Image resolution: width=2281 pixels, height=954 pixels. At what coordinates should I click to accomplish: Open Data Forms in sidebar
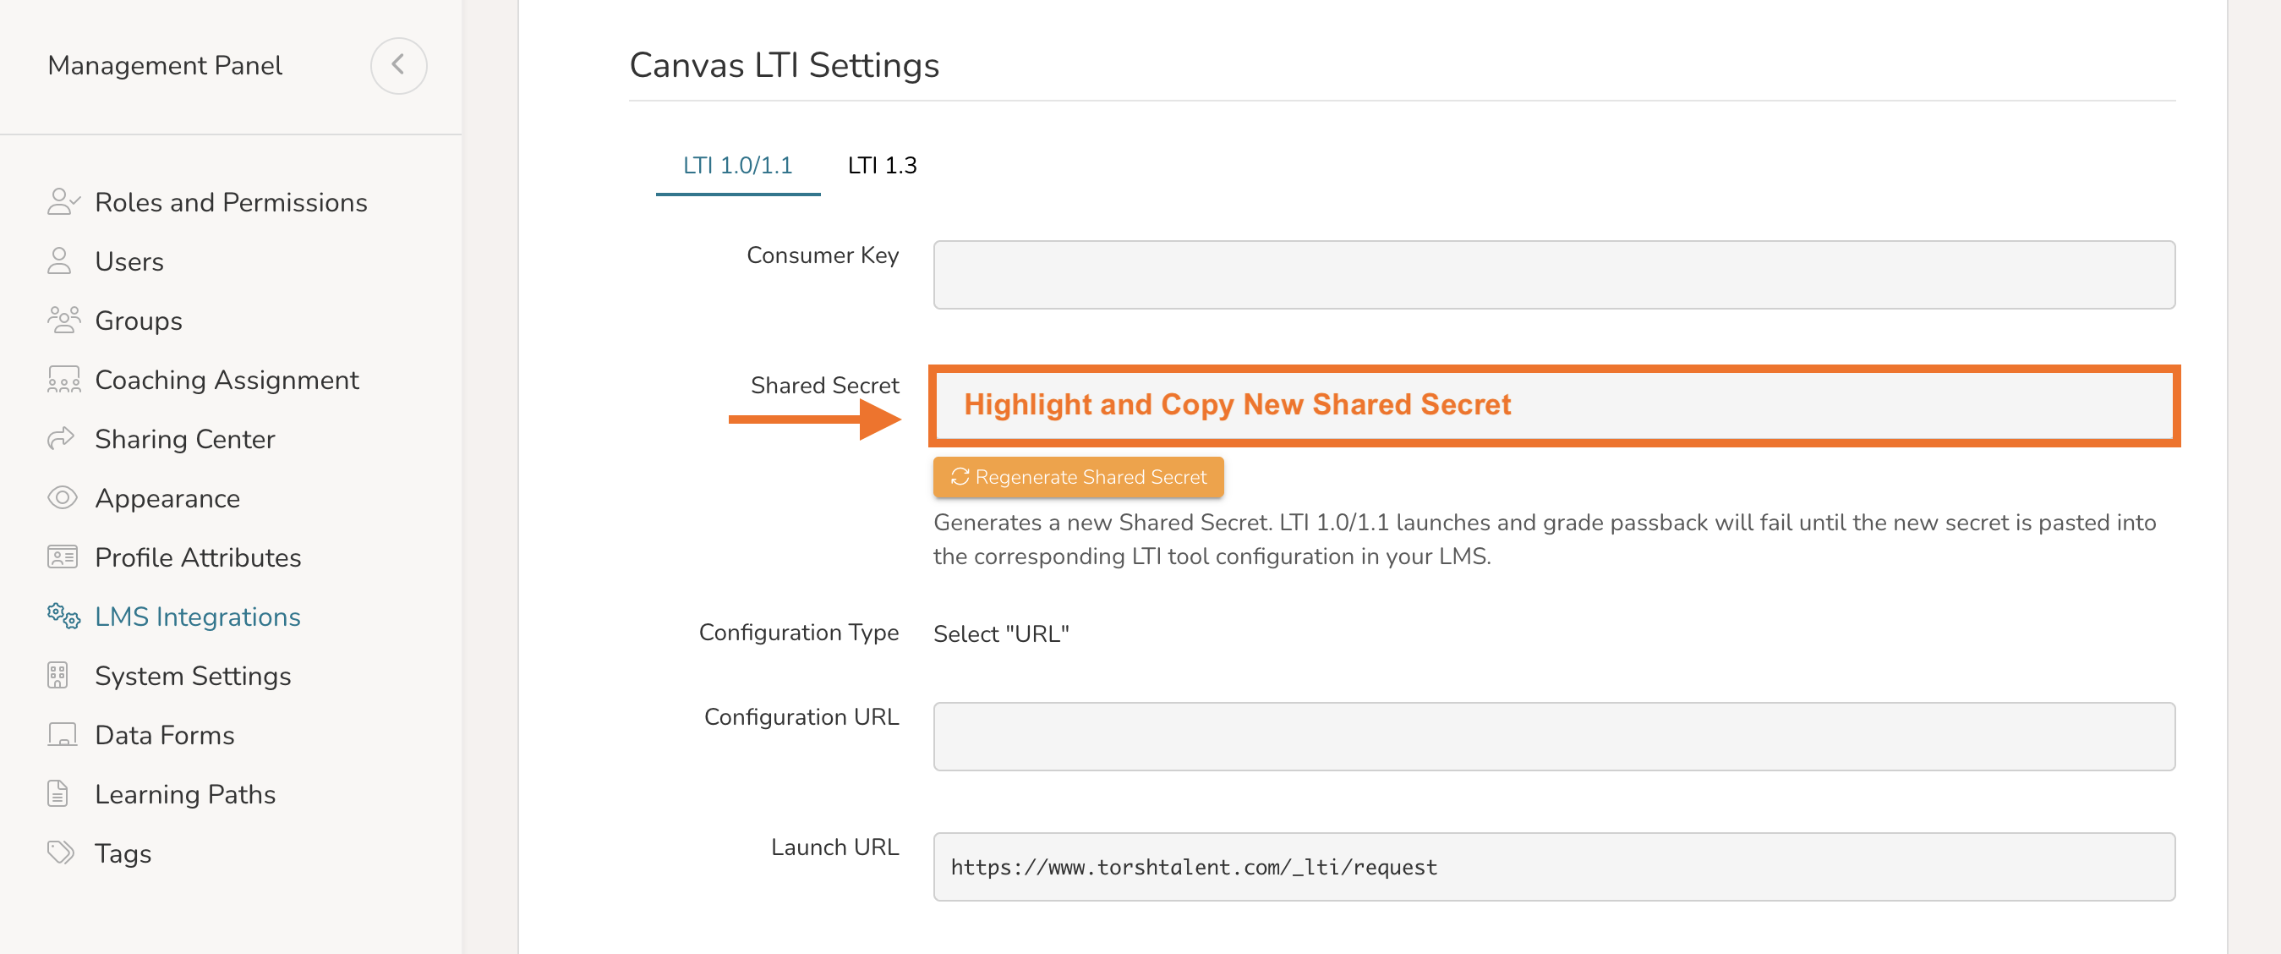tap(165, 734)
